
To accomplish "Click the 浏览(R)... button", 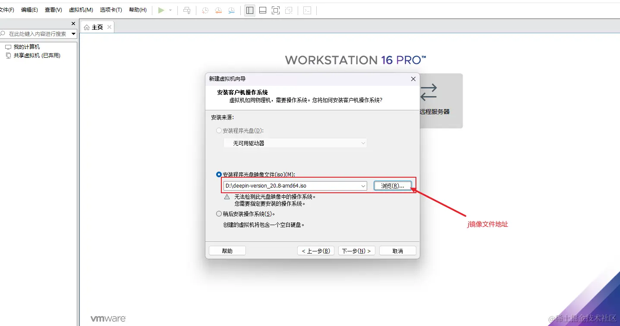I will pos(393,186).
